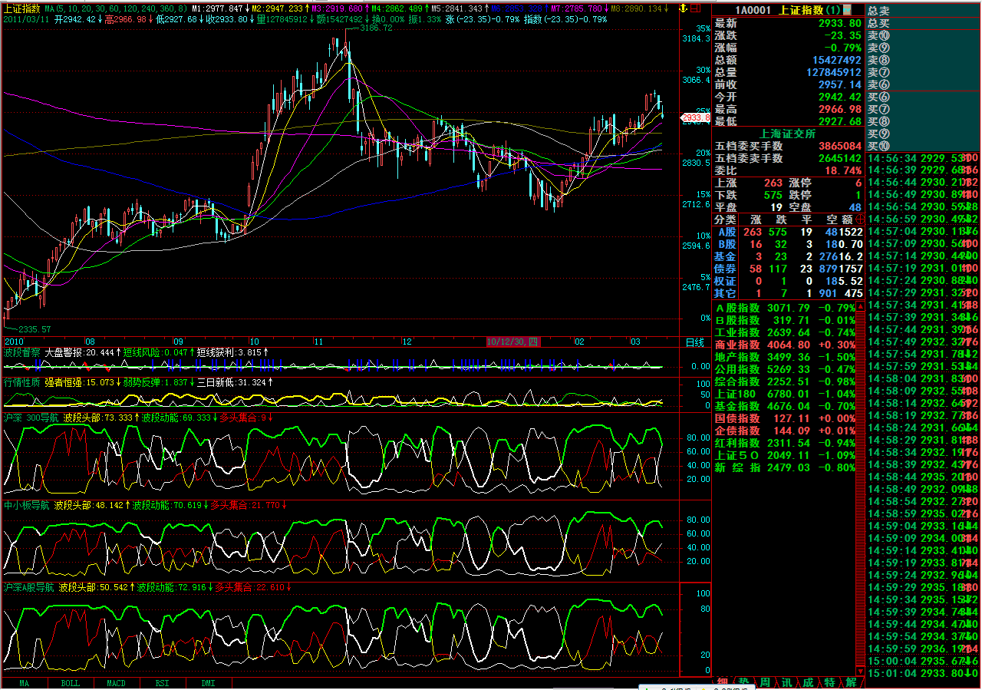Click the 1A0001 index code
Screen dimensions: 982x690
755,10
